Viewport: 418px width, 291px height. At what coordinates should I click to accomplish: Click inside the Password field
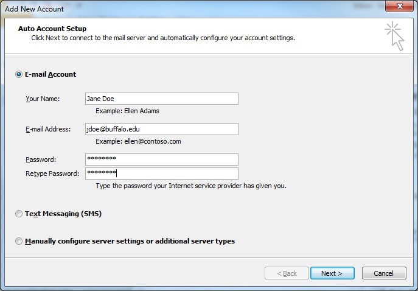161,160
